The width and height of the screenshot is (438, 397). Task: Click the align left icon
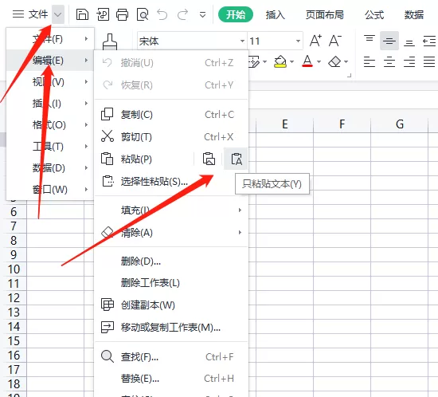pos(370,61)
